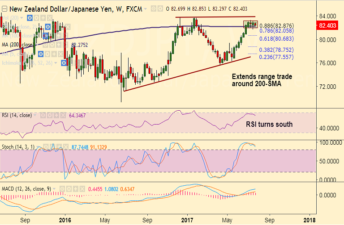Click the MA 200 value 82.2752
The width and height of the screenshot is (344, 225).
80,45
